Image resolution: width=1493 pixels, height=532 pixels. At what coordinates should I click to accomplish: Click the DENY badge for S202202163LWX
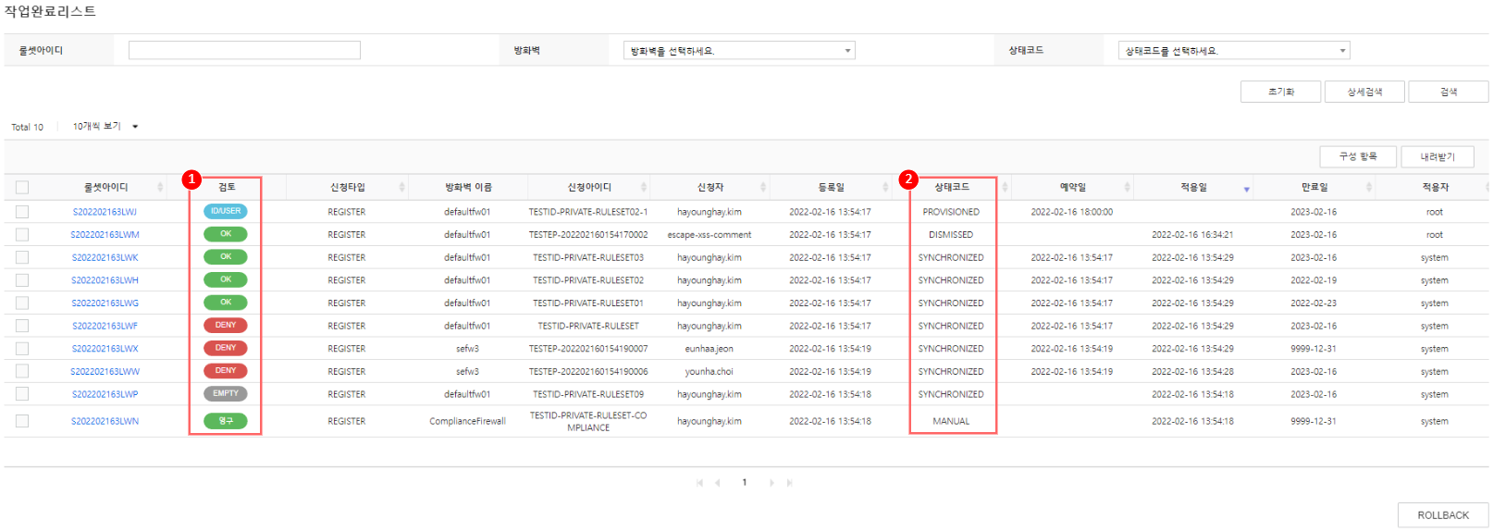[x=226, y=348]
